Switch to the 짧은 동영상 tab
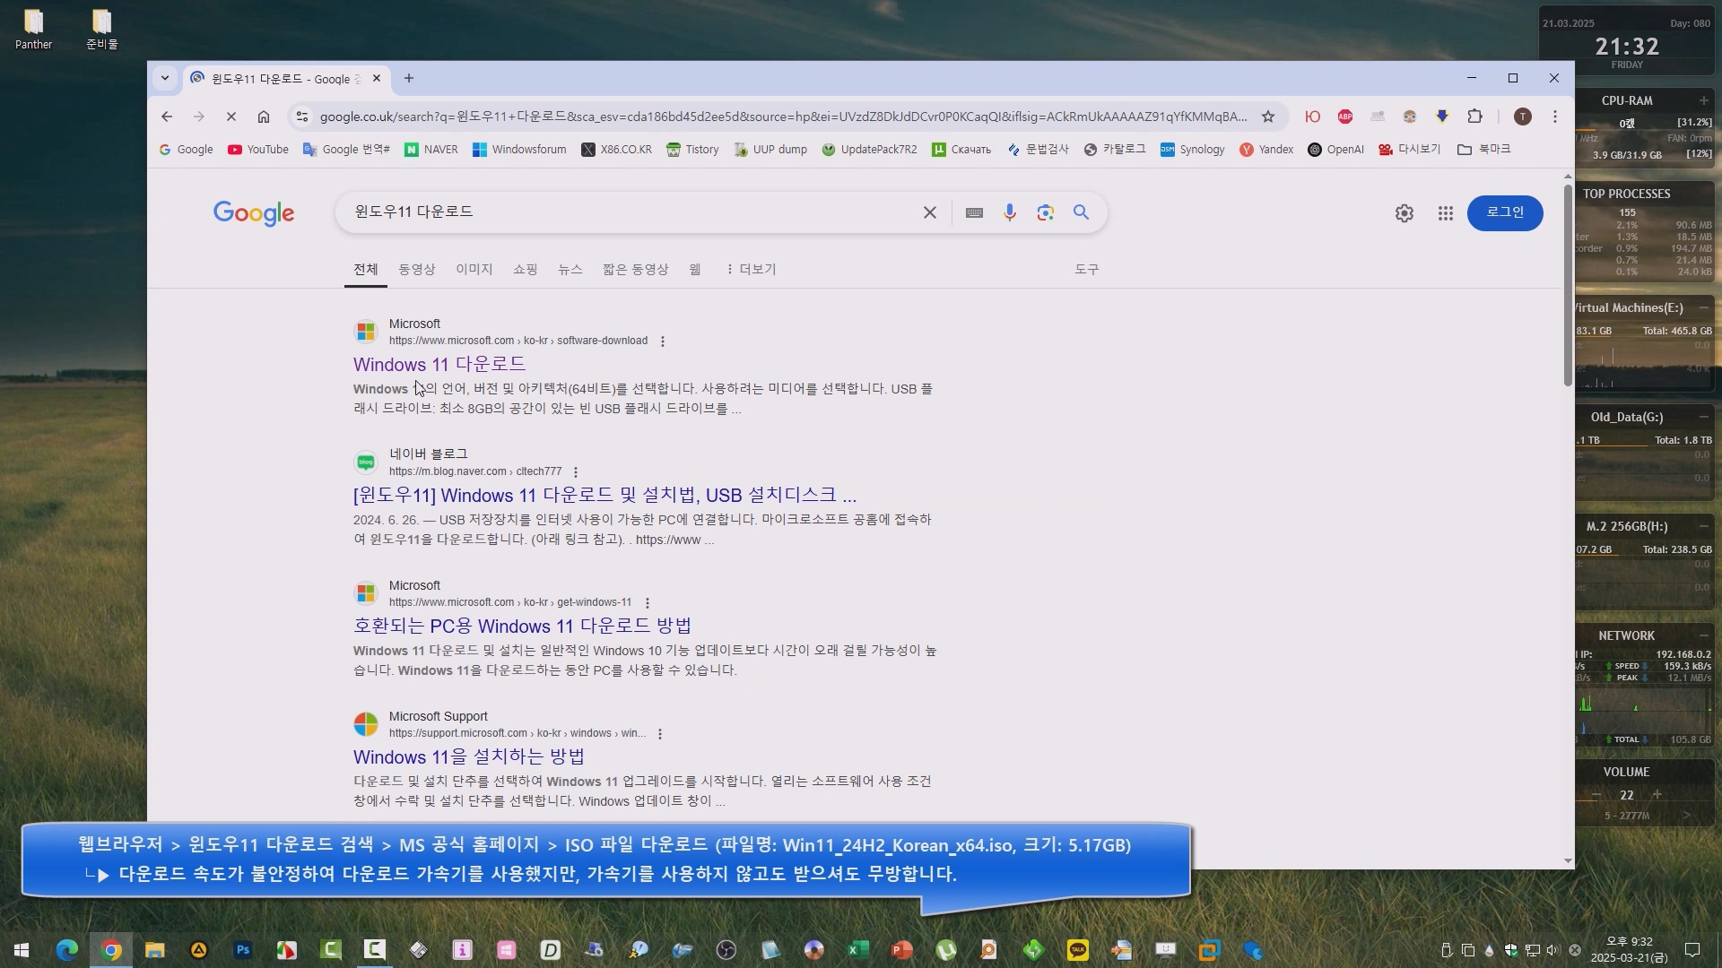Viewport: 1722px width, 968px height. [635, 269]
